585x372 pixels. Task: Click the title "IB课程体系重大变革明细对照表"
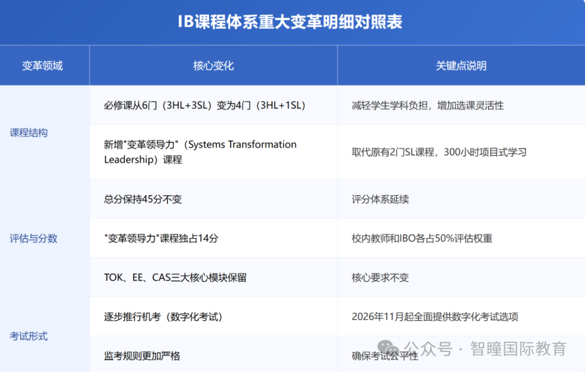click(x=290, y=22)
